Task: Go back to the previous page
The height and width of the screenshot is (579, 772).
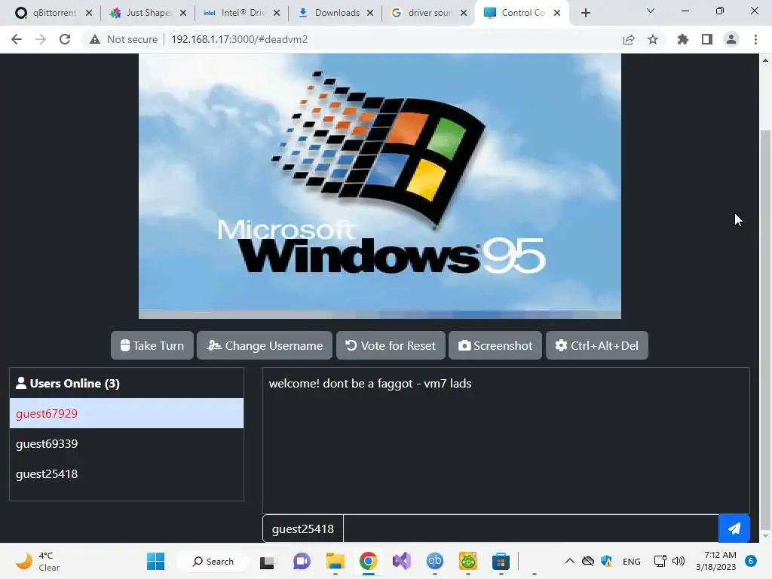Action: pos(17,39)
